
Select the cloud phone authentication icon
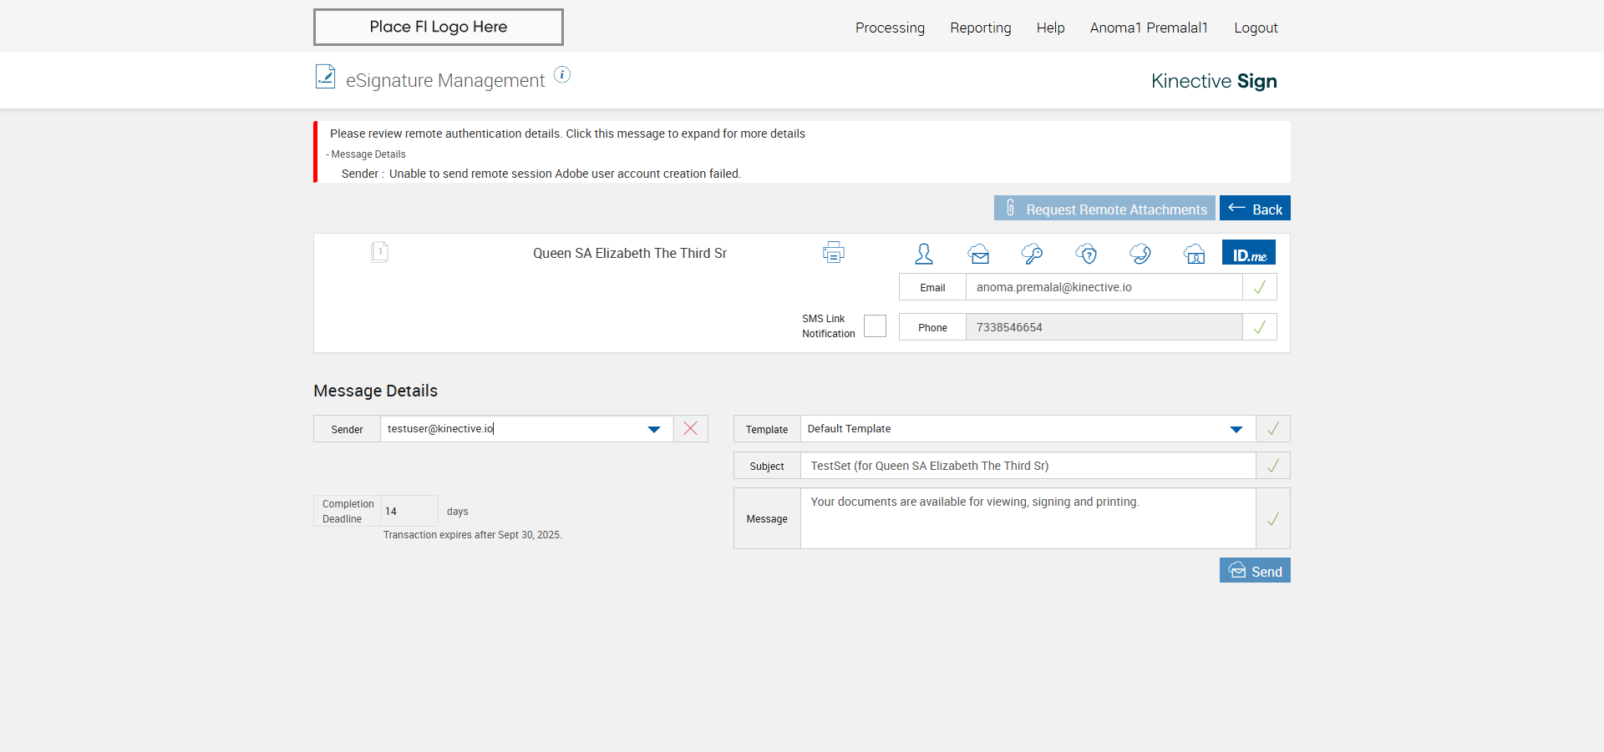point(1140,254)
